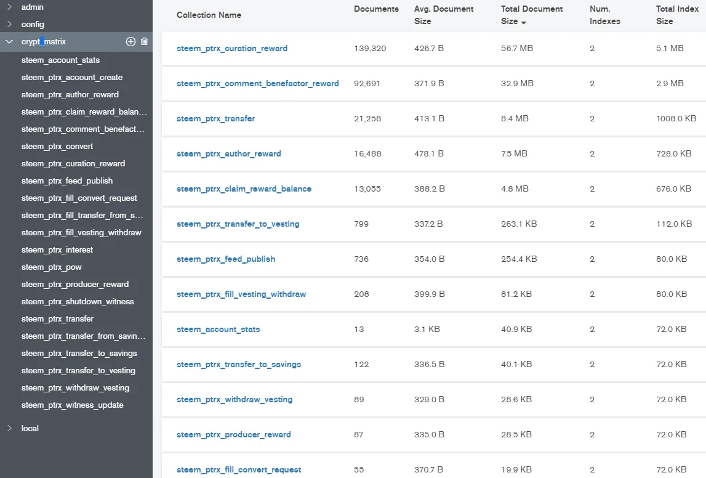
Task: Click the config database name
Action: pos(33,24)
